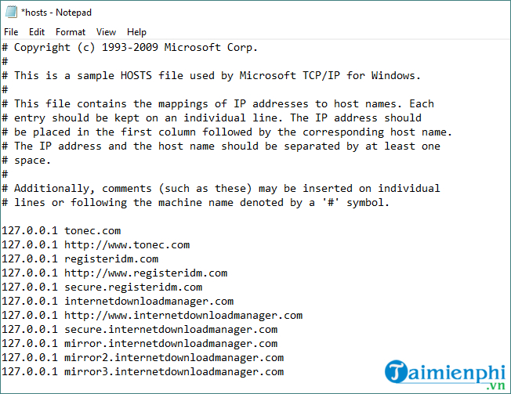This screenshot has height=394, width=511.
Task: Open the Edit menu
Action: coord(37,32)
